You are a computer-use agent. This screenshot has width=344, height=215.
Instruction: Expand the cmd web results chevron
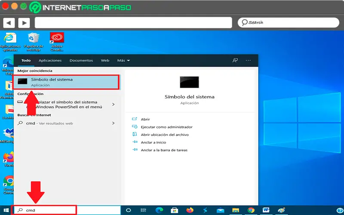(114, 123)
